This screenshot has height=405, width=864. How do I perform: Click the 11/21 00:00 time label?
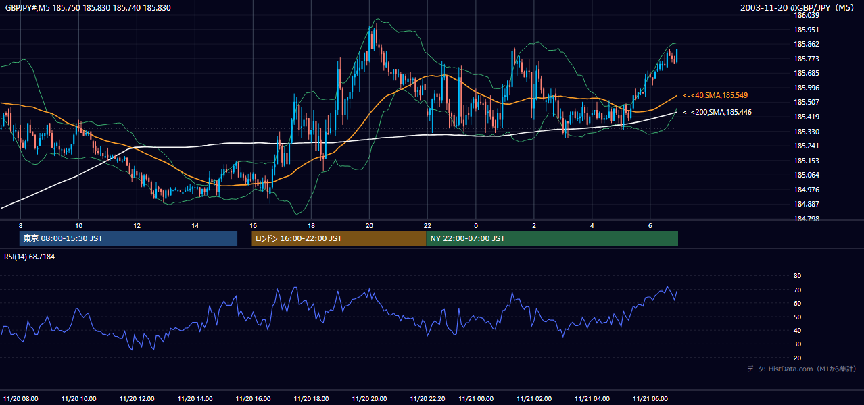(x=476, y=398)
